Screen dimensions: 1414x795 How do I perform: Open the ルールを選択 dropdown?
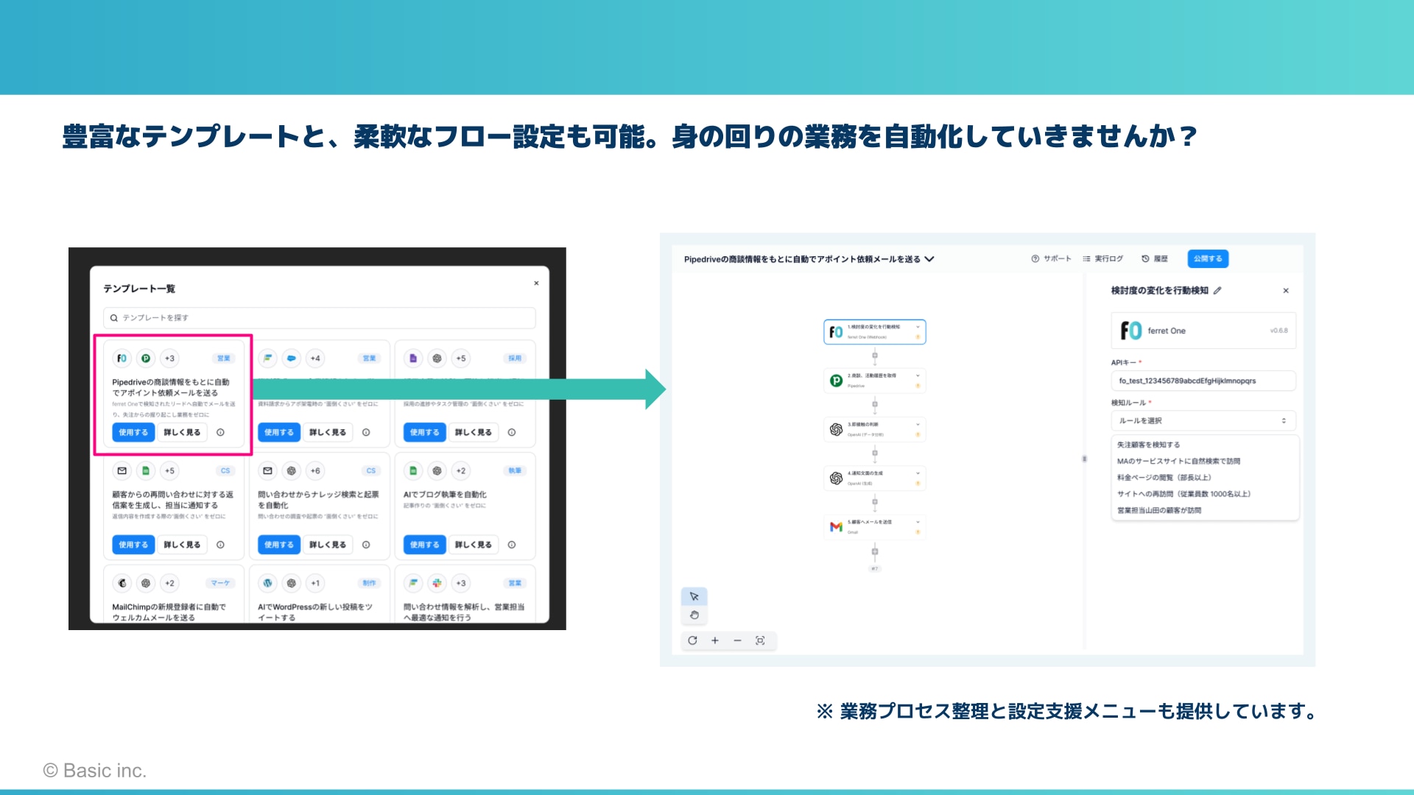click(x=1203, y=421)
